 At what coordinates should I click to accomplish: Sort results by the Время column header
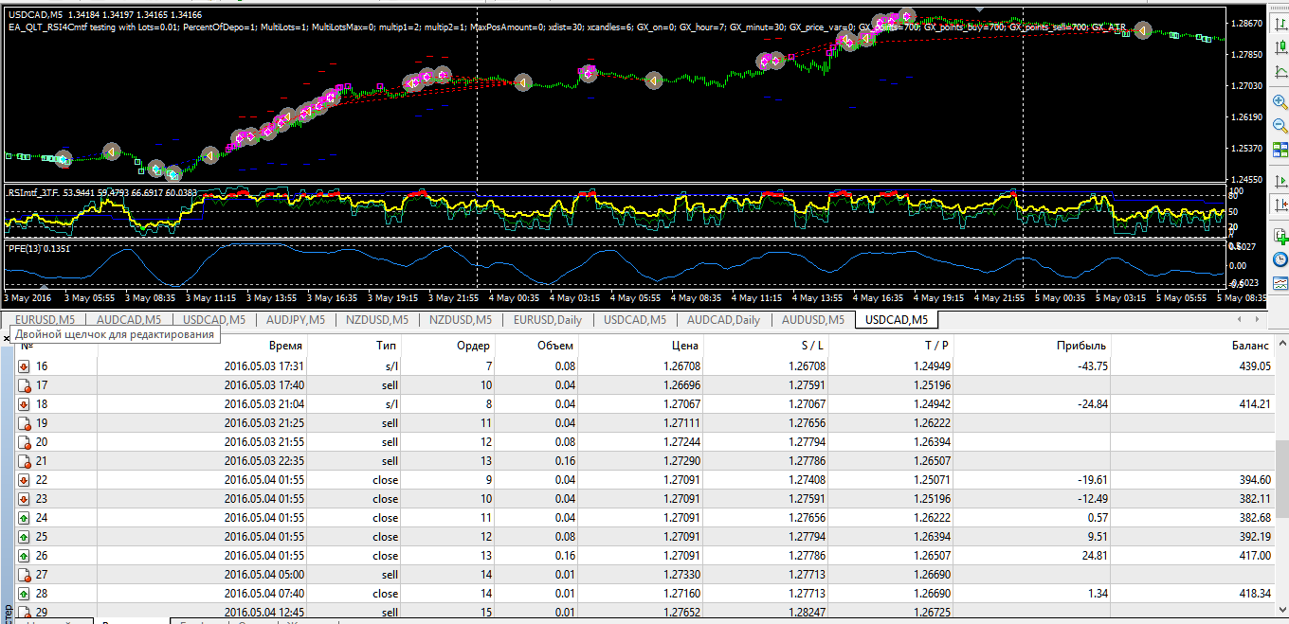285,346
